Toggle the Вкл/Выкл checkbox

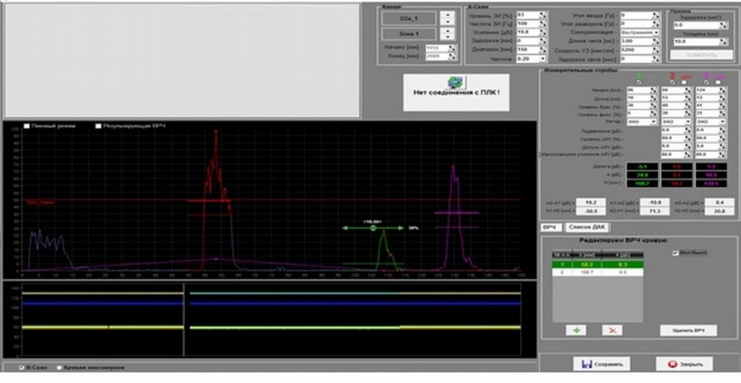(x=675, y=252)
